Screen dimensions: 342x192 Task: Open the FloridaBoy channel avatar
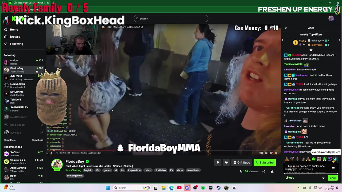click(57, 165)
